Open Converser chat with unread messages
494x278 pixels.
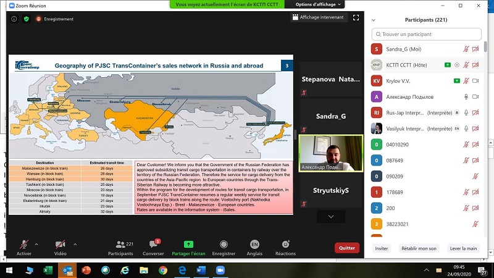[x=153, y=248]
